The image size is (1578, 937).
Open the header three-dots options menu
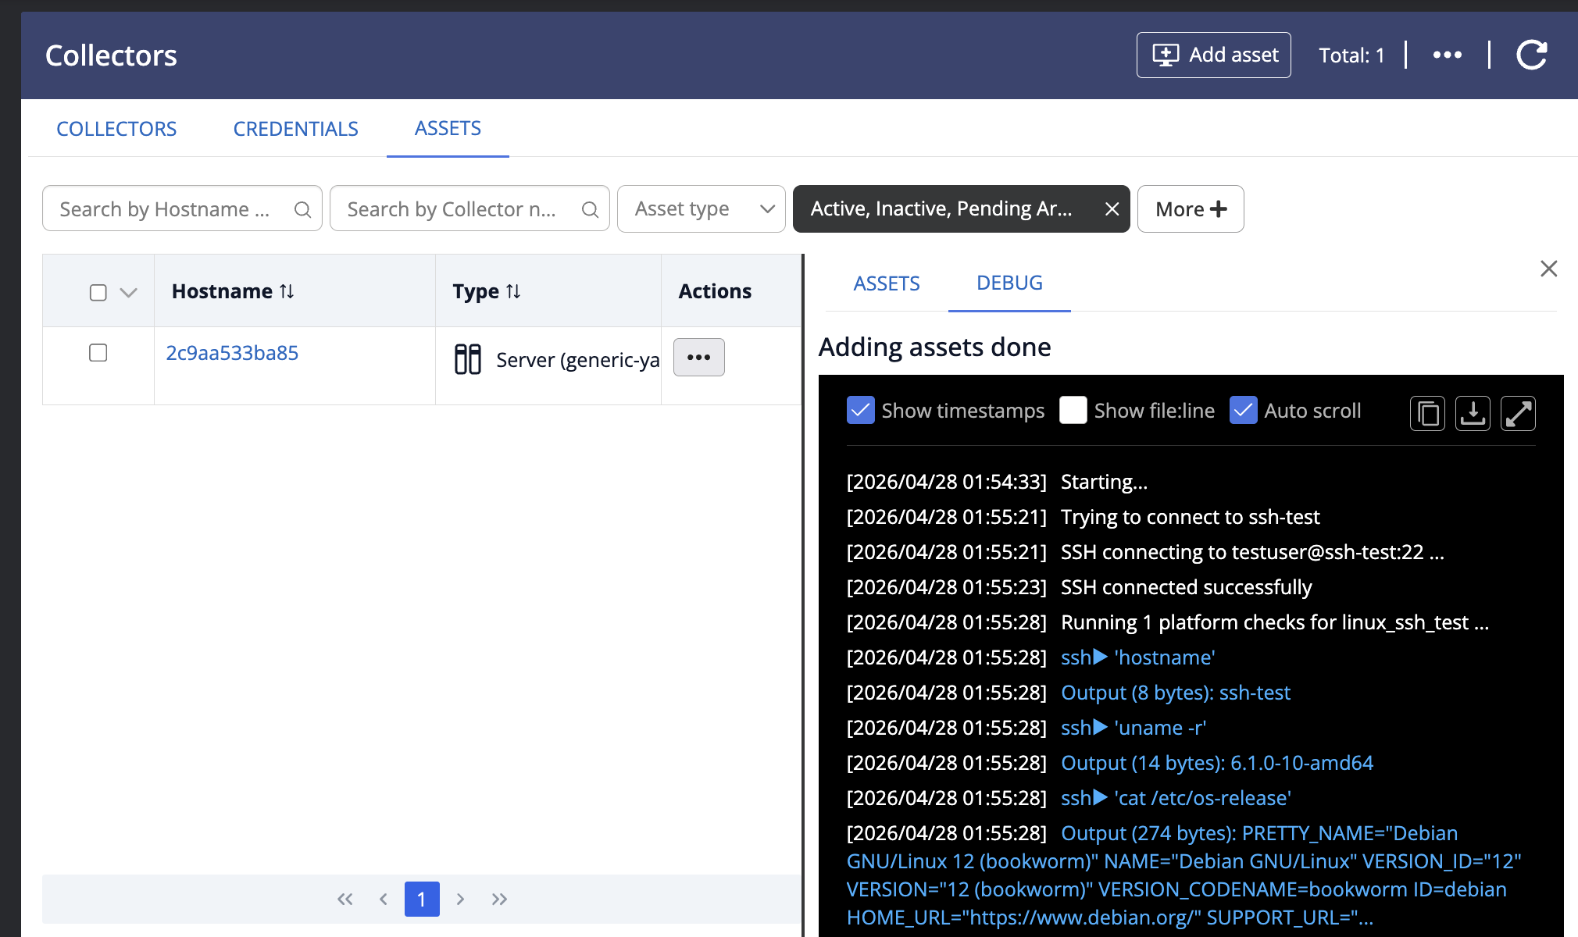point(1447,55)
